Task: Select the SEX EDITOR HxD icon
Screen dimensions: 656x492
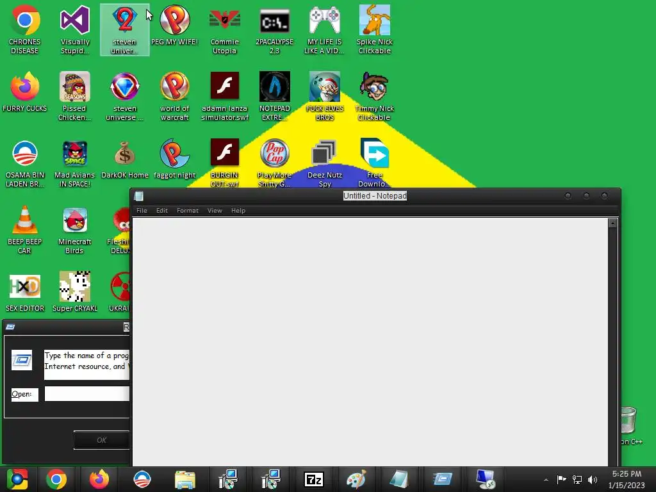Action: (x=25, y=292)
